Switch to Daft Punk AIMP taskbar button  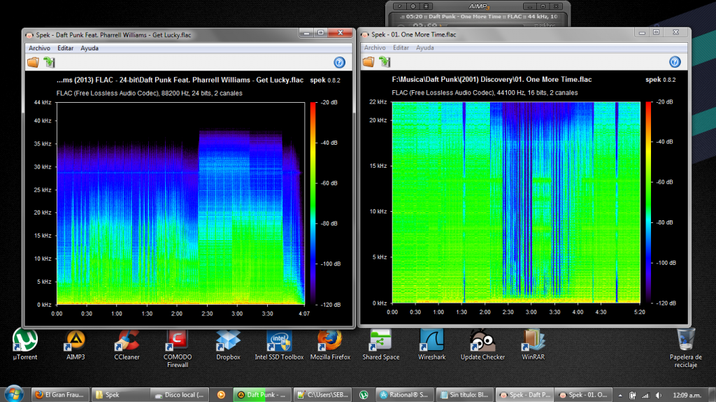262,395
